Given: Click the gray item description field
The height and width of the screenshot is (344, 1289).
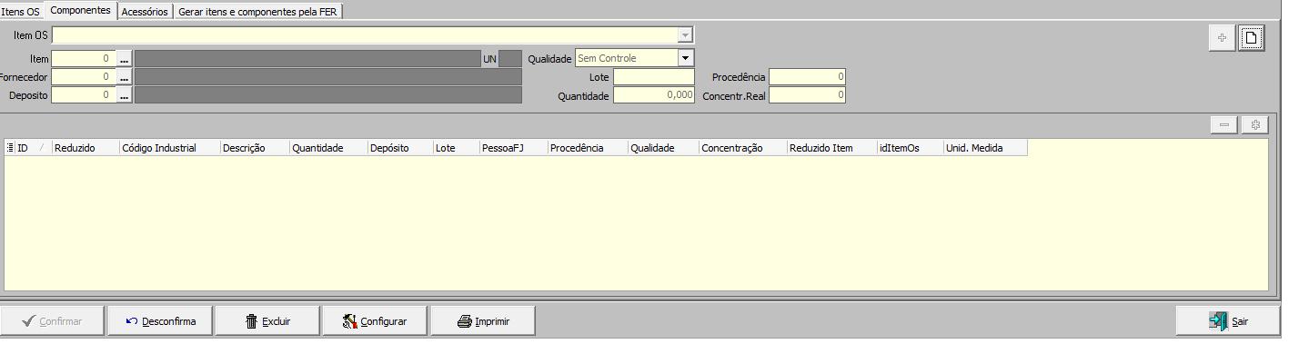Looking at the screenshot, I should tap(307, 58).
